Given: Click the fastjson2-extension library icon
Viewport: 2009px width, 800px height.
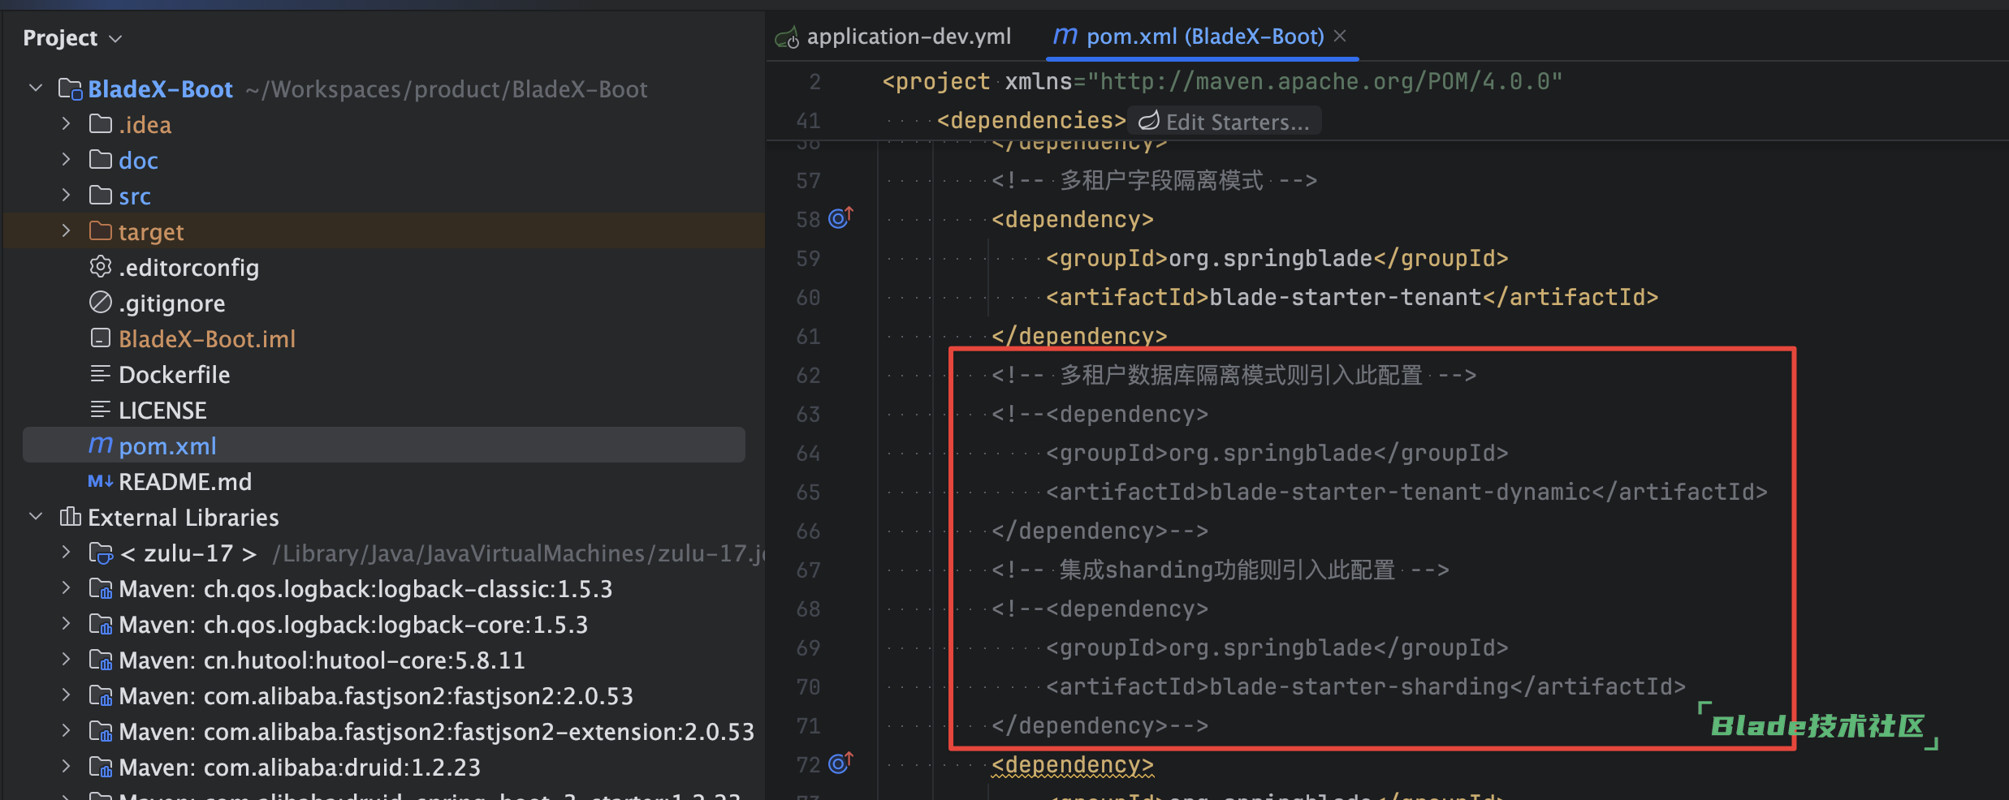Looking at the screenshot, I should 101,731.
